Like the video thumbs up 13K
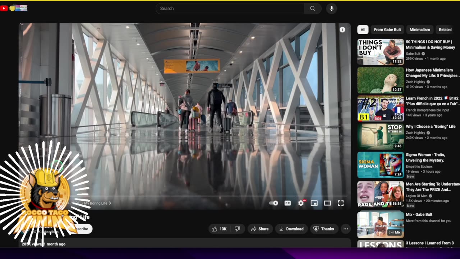Image resolution: width=460 pixels, height=259 pixels. tap(219, 229)
